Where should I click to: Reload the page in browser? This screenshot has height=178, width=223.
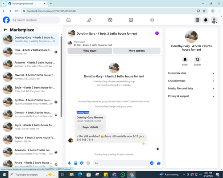[x=17, y=11]
